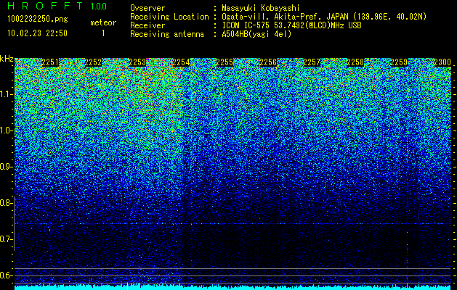Click the 0.8 kHz axis label
Image resolution: width=457 pixels, height=290 pixels.
[6, 203]
